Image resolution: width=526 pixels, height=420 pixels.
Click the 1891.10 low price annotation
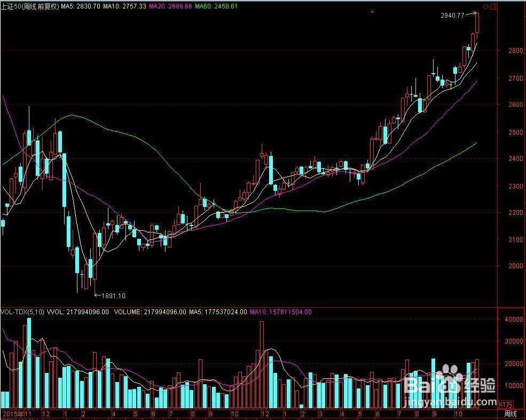(113, 296)
